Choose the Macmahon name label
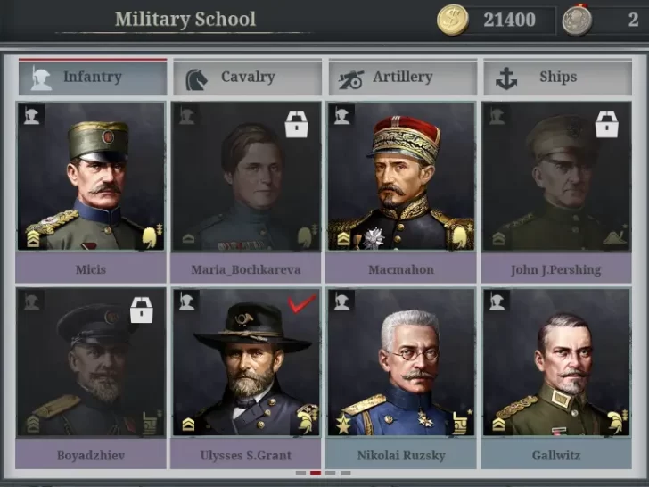Screen dimensions: 649x487 [x=401, y=269]
